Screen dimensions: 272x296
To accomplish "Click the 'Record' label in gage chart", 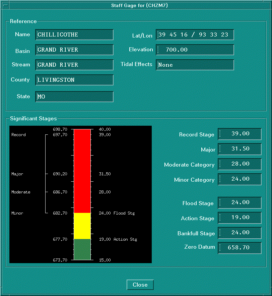I will (x=18, y=135).
